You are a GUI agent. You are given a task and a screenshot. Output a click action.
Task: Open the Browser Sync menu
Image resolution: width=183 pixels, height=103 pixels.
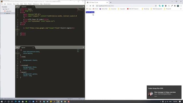(x=47, y=4)
